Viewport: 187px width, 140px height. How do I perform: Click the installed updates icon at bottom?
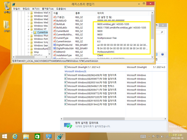point(68,125)
